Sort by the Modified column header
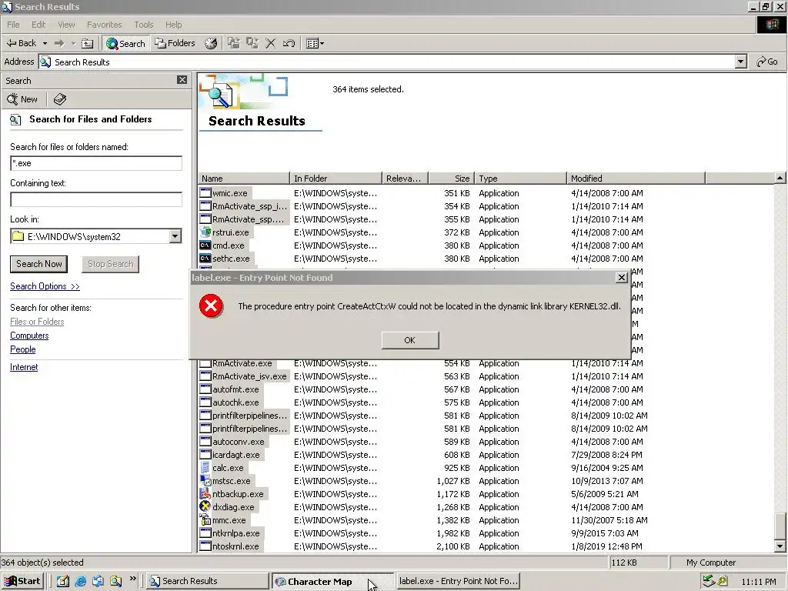This screenshot has width=788, height=591. pyautogui.click(x=636, y=179)
